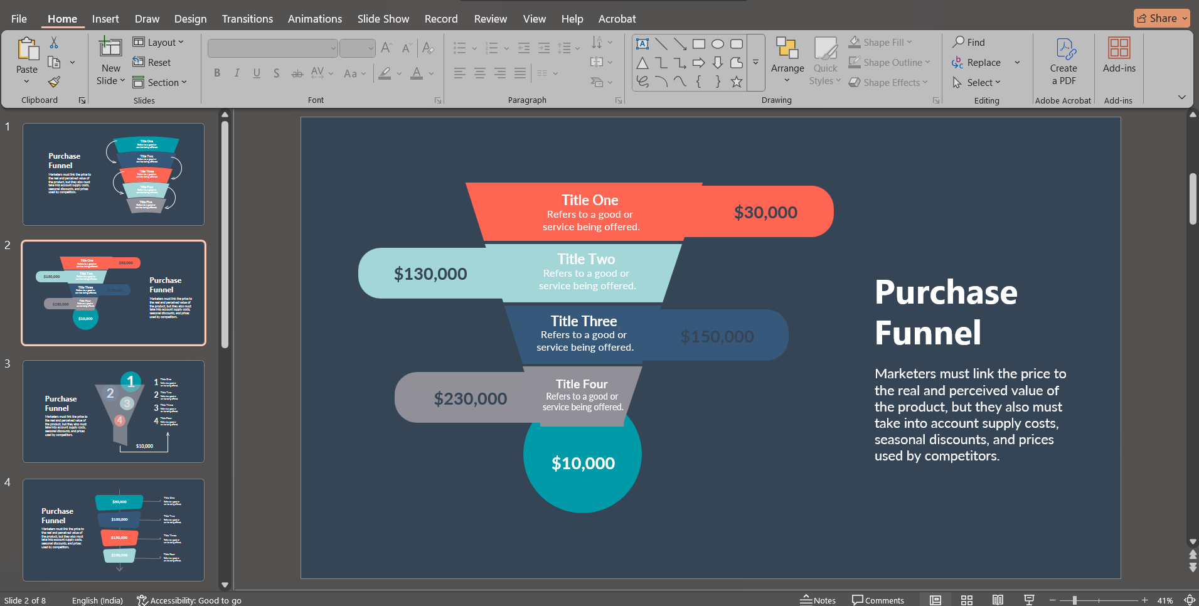Viewport: 1199px width, 606px height.
Task: Toggle italic formatting
Action: [237, 73]
